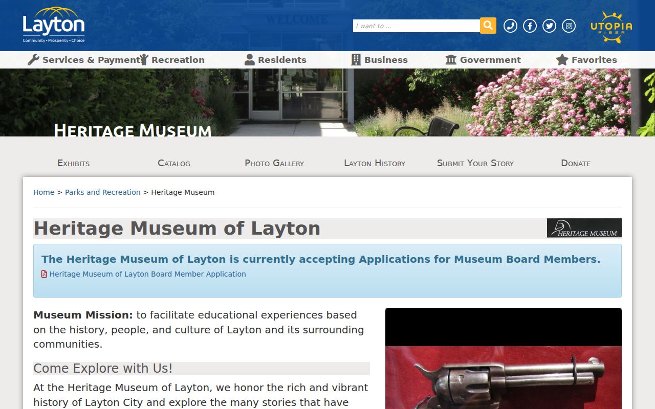This screenshot has height=409, width=655.
Task: Click the Parks and Recreation breadcrumb link
Action: click(103, 192)
